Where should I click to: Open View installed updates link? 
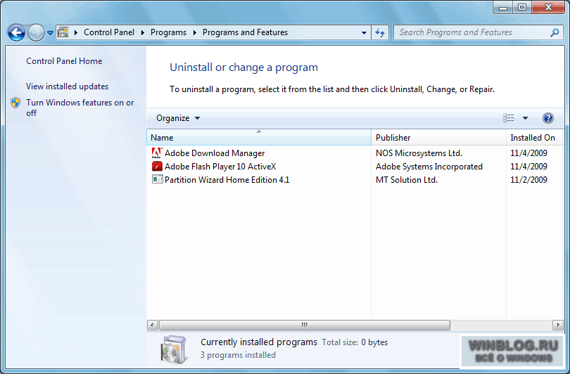(x=68, y=86)
